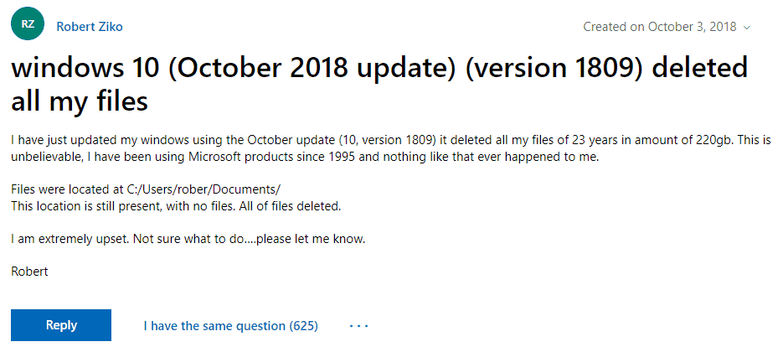This screenshot has width=783, height=352.
Task: Click the Created on October 3, 2018 text
Action: point(660,27)
